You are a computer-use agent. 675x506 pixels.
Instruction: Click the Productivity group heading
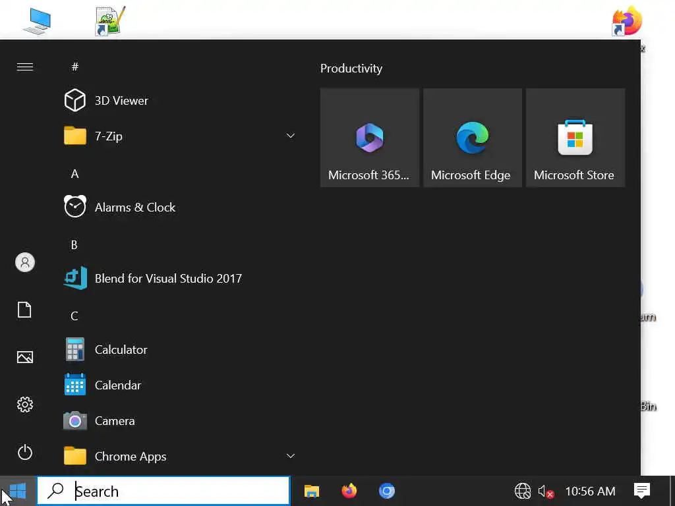tap(351, 69)
